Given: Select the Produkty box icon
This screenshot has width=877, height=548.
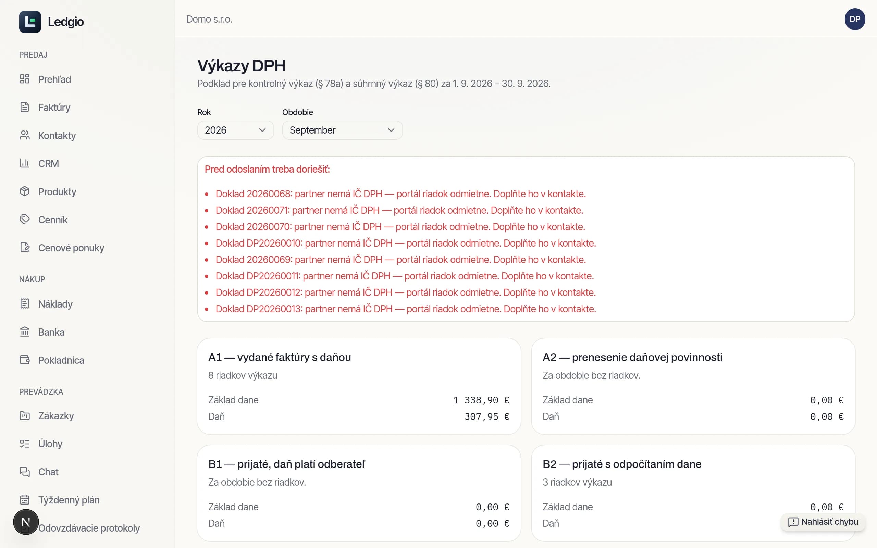Looking at the screenshot, I should (x=25, y=191).
